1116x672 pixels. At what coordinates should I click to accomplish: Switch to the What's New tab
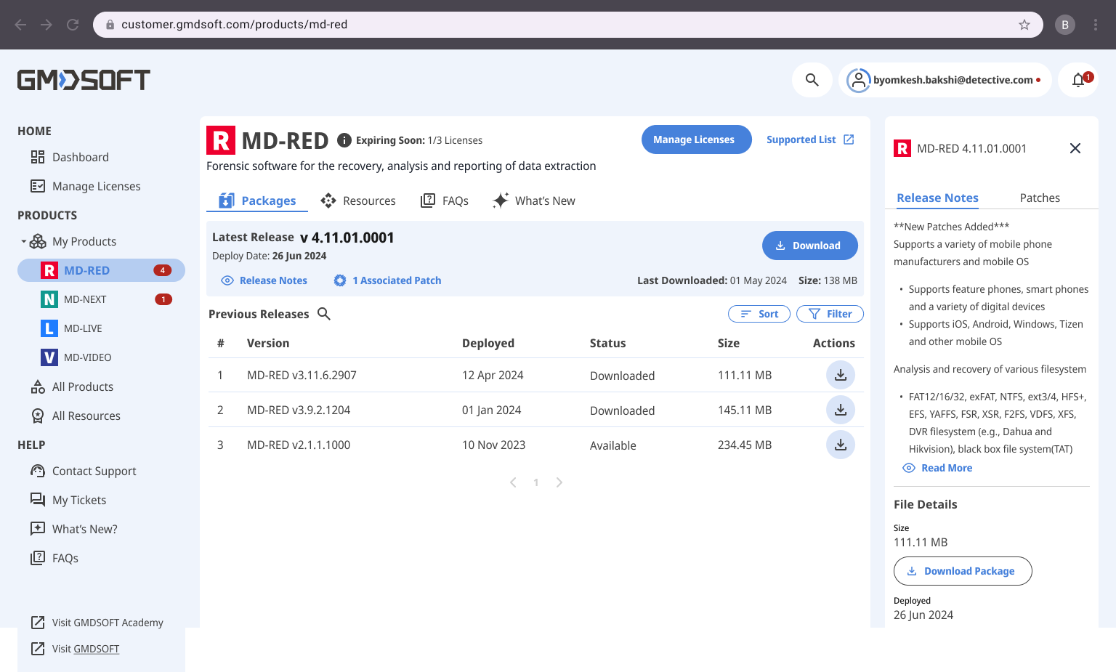533,201
